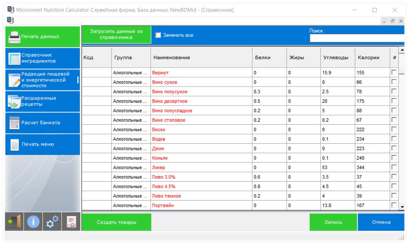The width and height of the screenshot is (409, 245).
Task: Click Загрузить данные из справочника button
Action: (116, 34)
